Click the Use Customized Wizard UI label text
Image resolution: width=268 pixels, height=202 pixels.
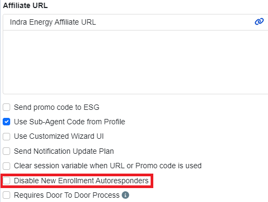point(59,136)
